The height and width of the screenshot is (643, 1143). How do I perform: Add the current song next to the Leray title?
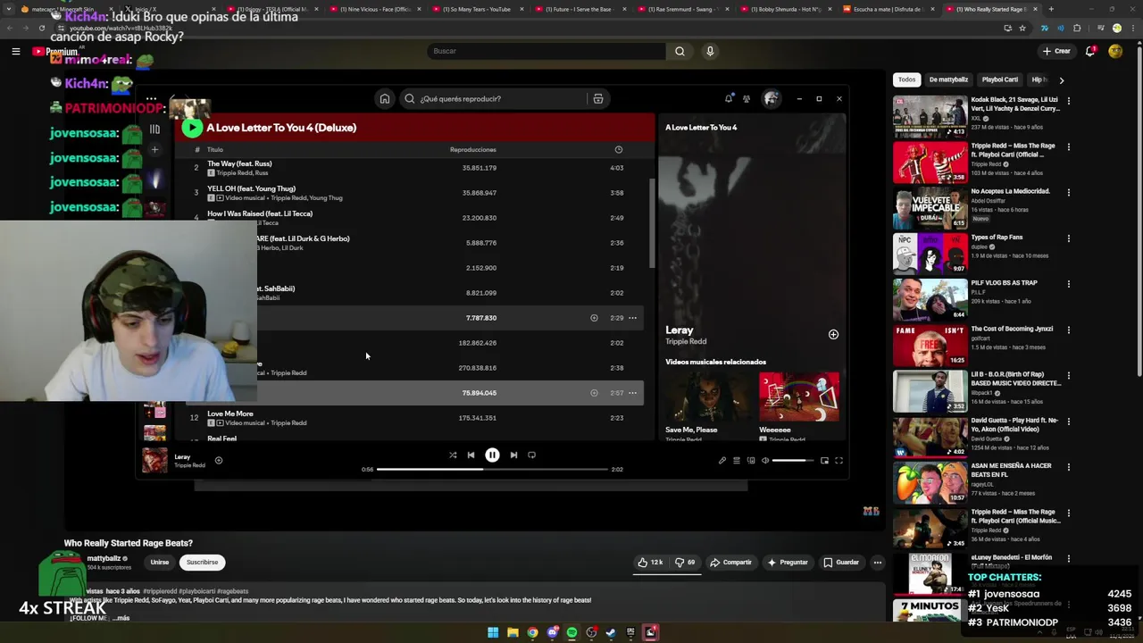219,461
